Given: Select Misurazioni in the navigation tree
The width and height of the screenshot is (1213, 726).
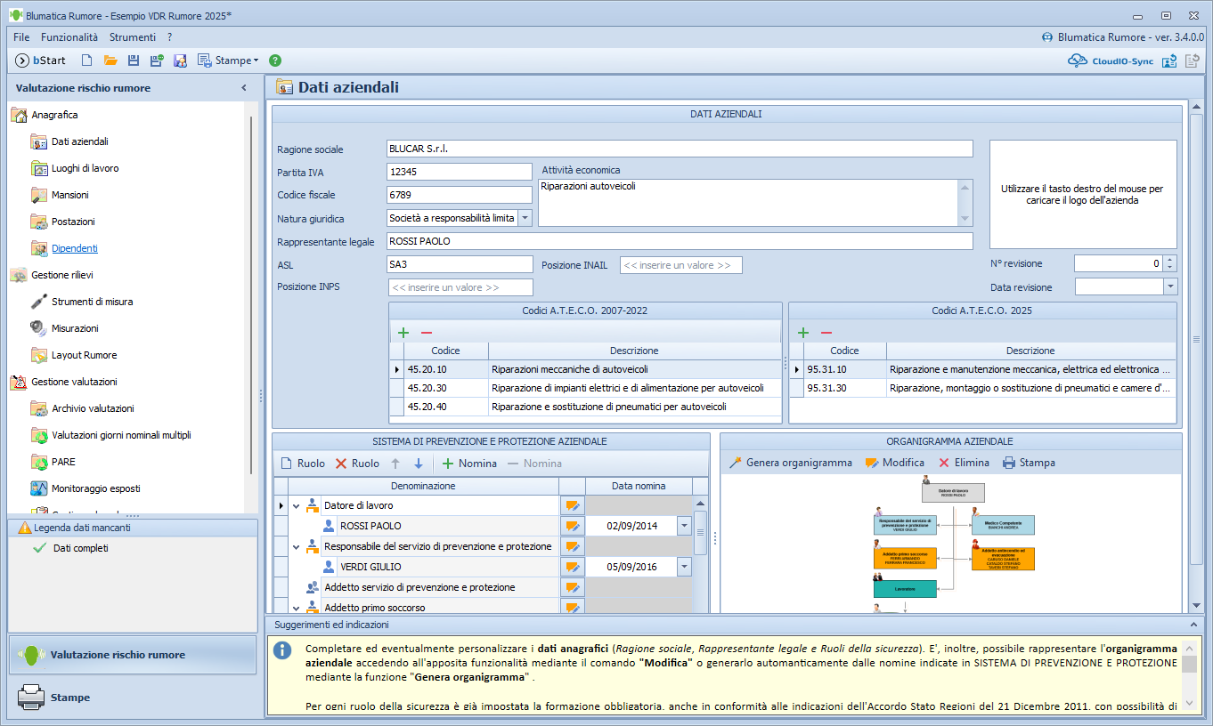Looking at the screenshot, I should [75, 328].
